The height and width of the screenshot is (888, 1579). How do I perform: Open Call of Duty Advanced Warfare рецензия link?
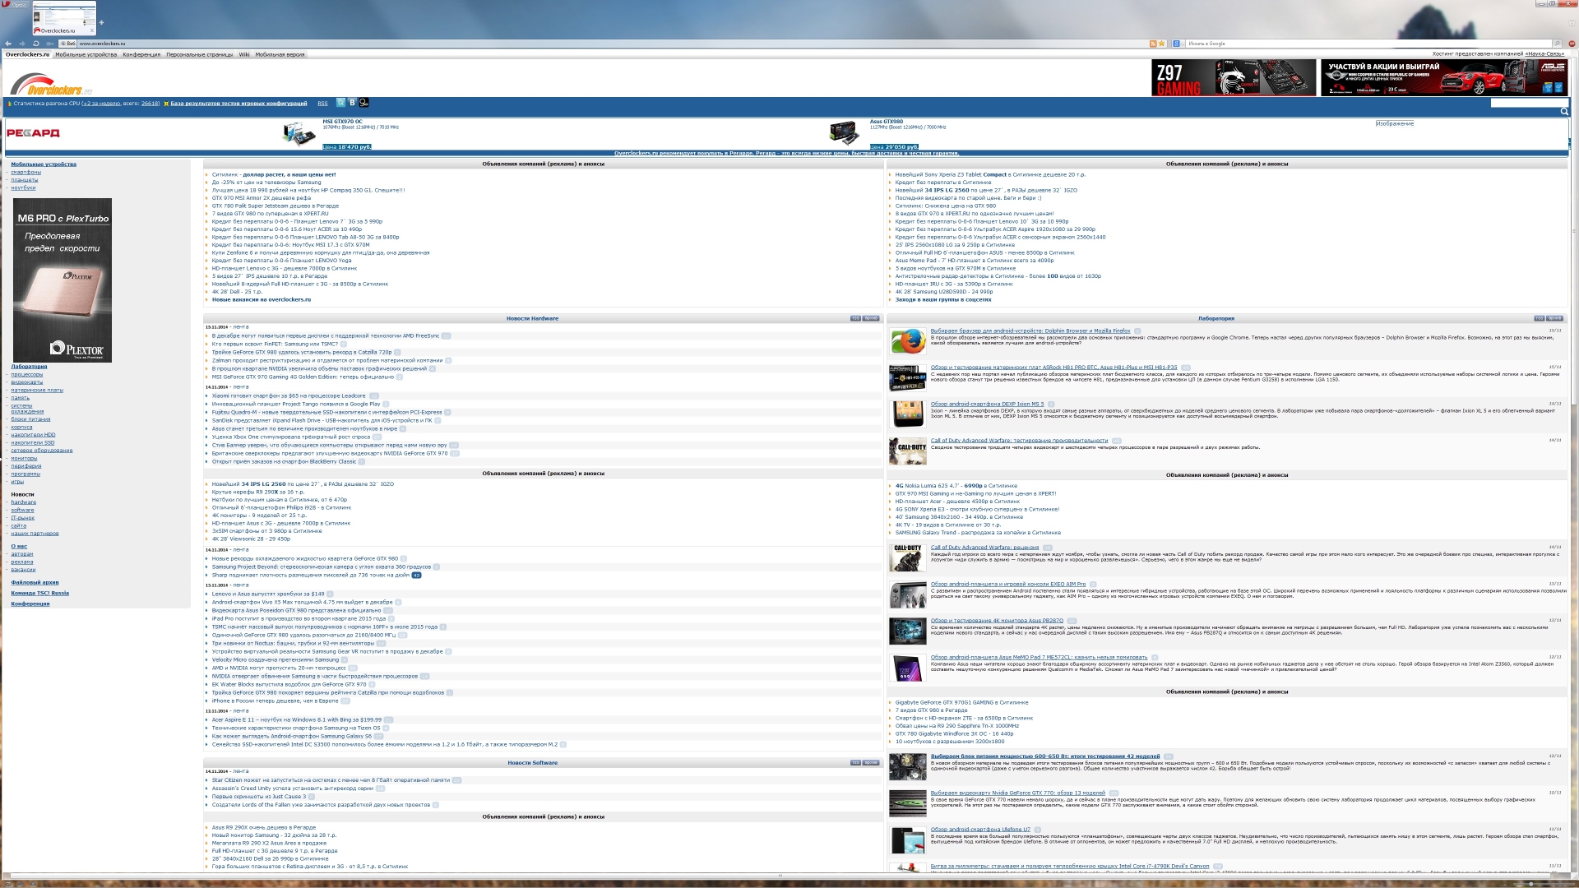click(x=984, y=547)
